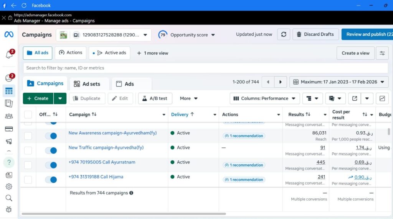Expand the date range Maximum dropdown
Screen dimensions: 393x219
pos(339,82)
